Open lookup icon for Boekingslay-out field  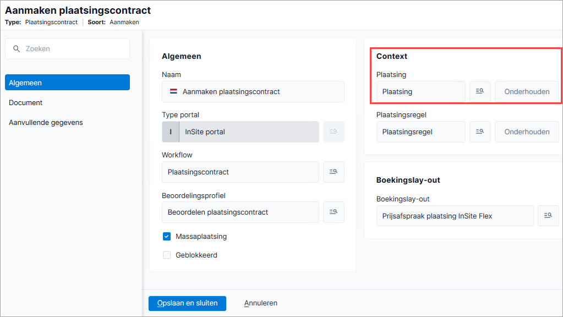(x=548, y=216)
